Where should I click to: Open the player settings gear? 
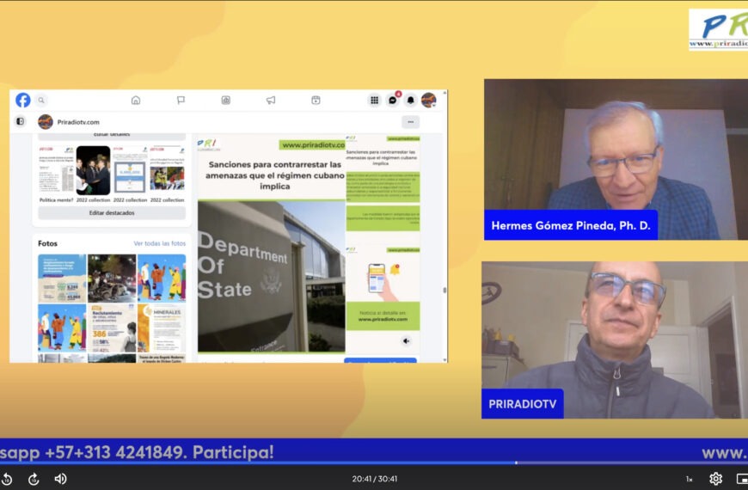pyautogui.click(x=715, y=479)
